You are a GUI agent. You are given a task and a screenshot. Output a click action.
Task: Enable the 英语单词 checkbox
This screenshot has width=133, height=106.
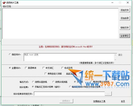pos(26,68)
